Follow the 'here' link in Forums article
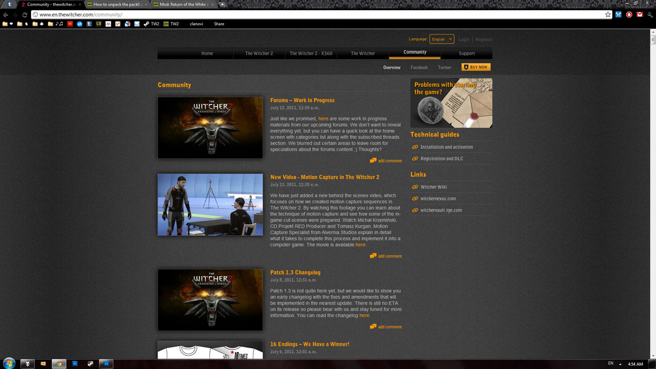 click(324, 119)
